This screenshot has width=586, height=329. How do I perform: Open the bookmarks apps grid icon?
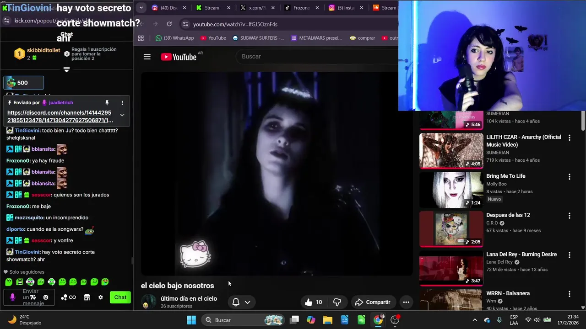point(141,38)
